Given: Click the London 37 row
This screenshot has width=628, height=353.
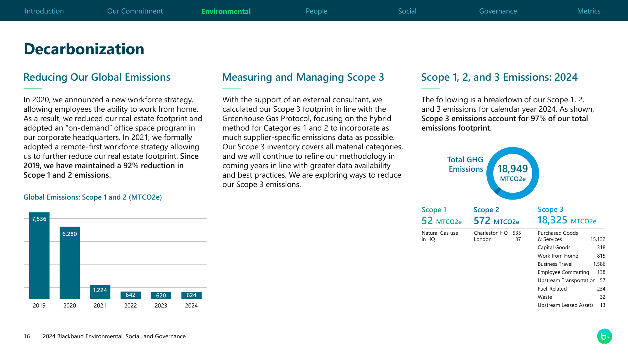Looking at the screenshot, I should click(x=497, y=239).
